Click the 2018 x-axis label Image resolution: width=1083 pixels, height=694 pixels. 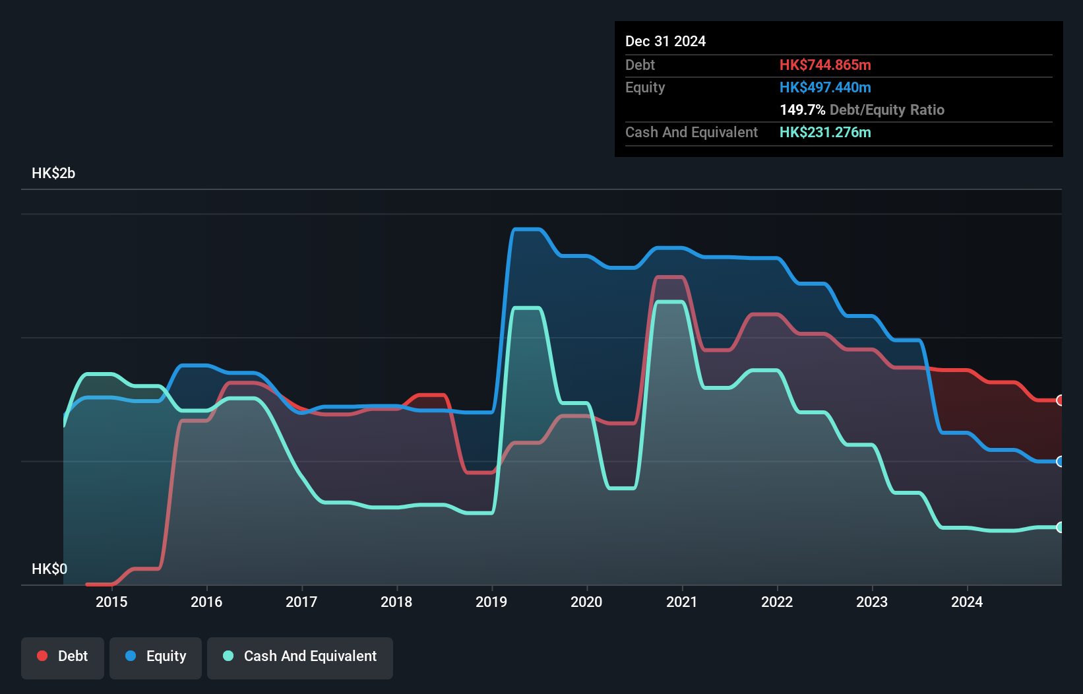point(396,602)
